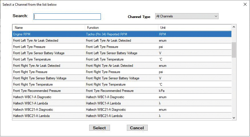This screenshot has width=250, height=137.
Task: Click Function cell of Front Left Tyre Pressure
Action: (102, 47)
